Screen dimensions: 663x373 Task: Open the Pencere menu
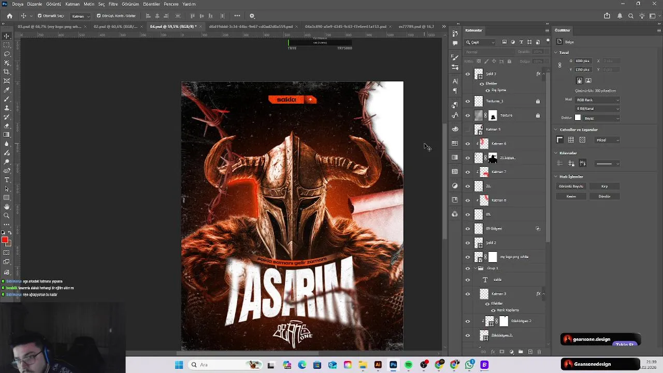point(171,4)
